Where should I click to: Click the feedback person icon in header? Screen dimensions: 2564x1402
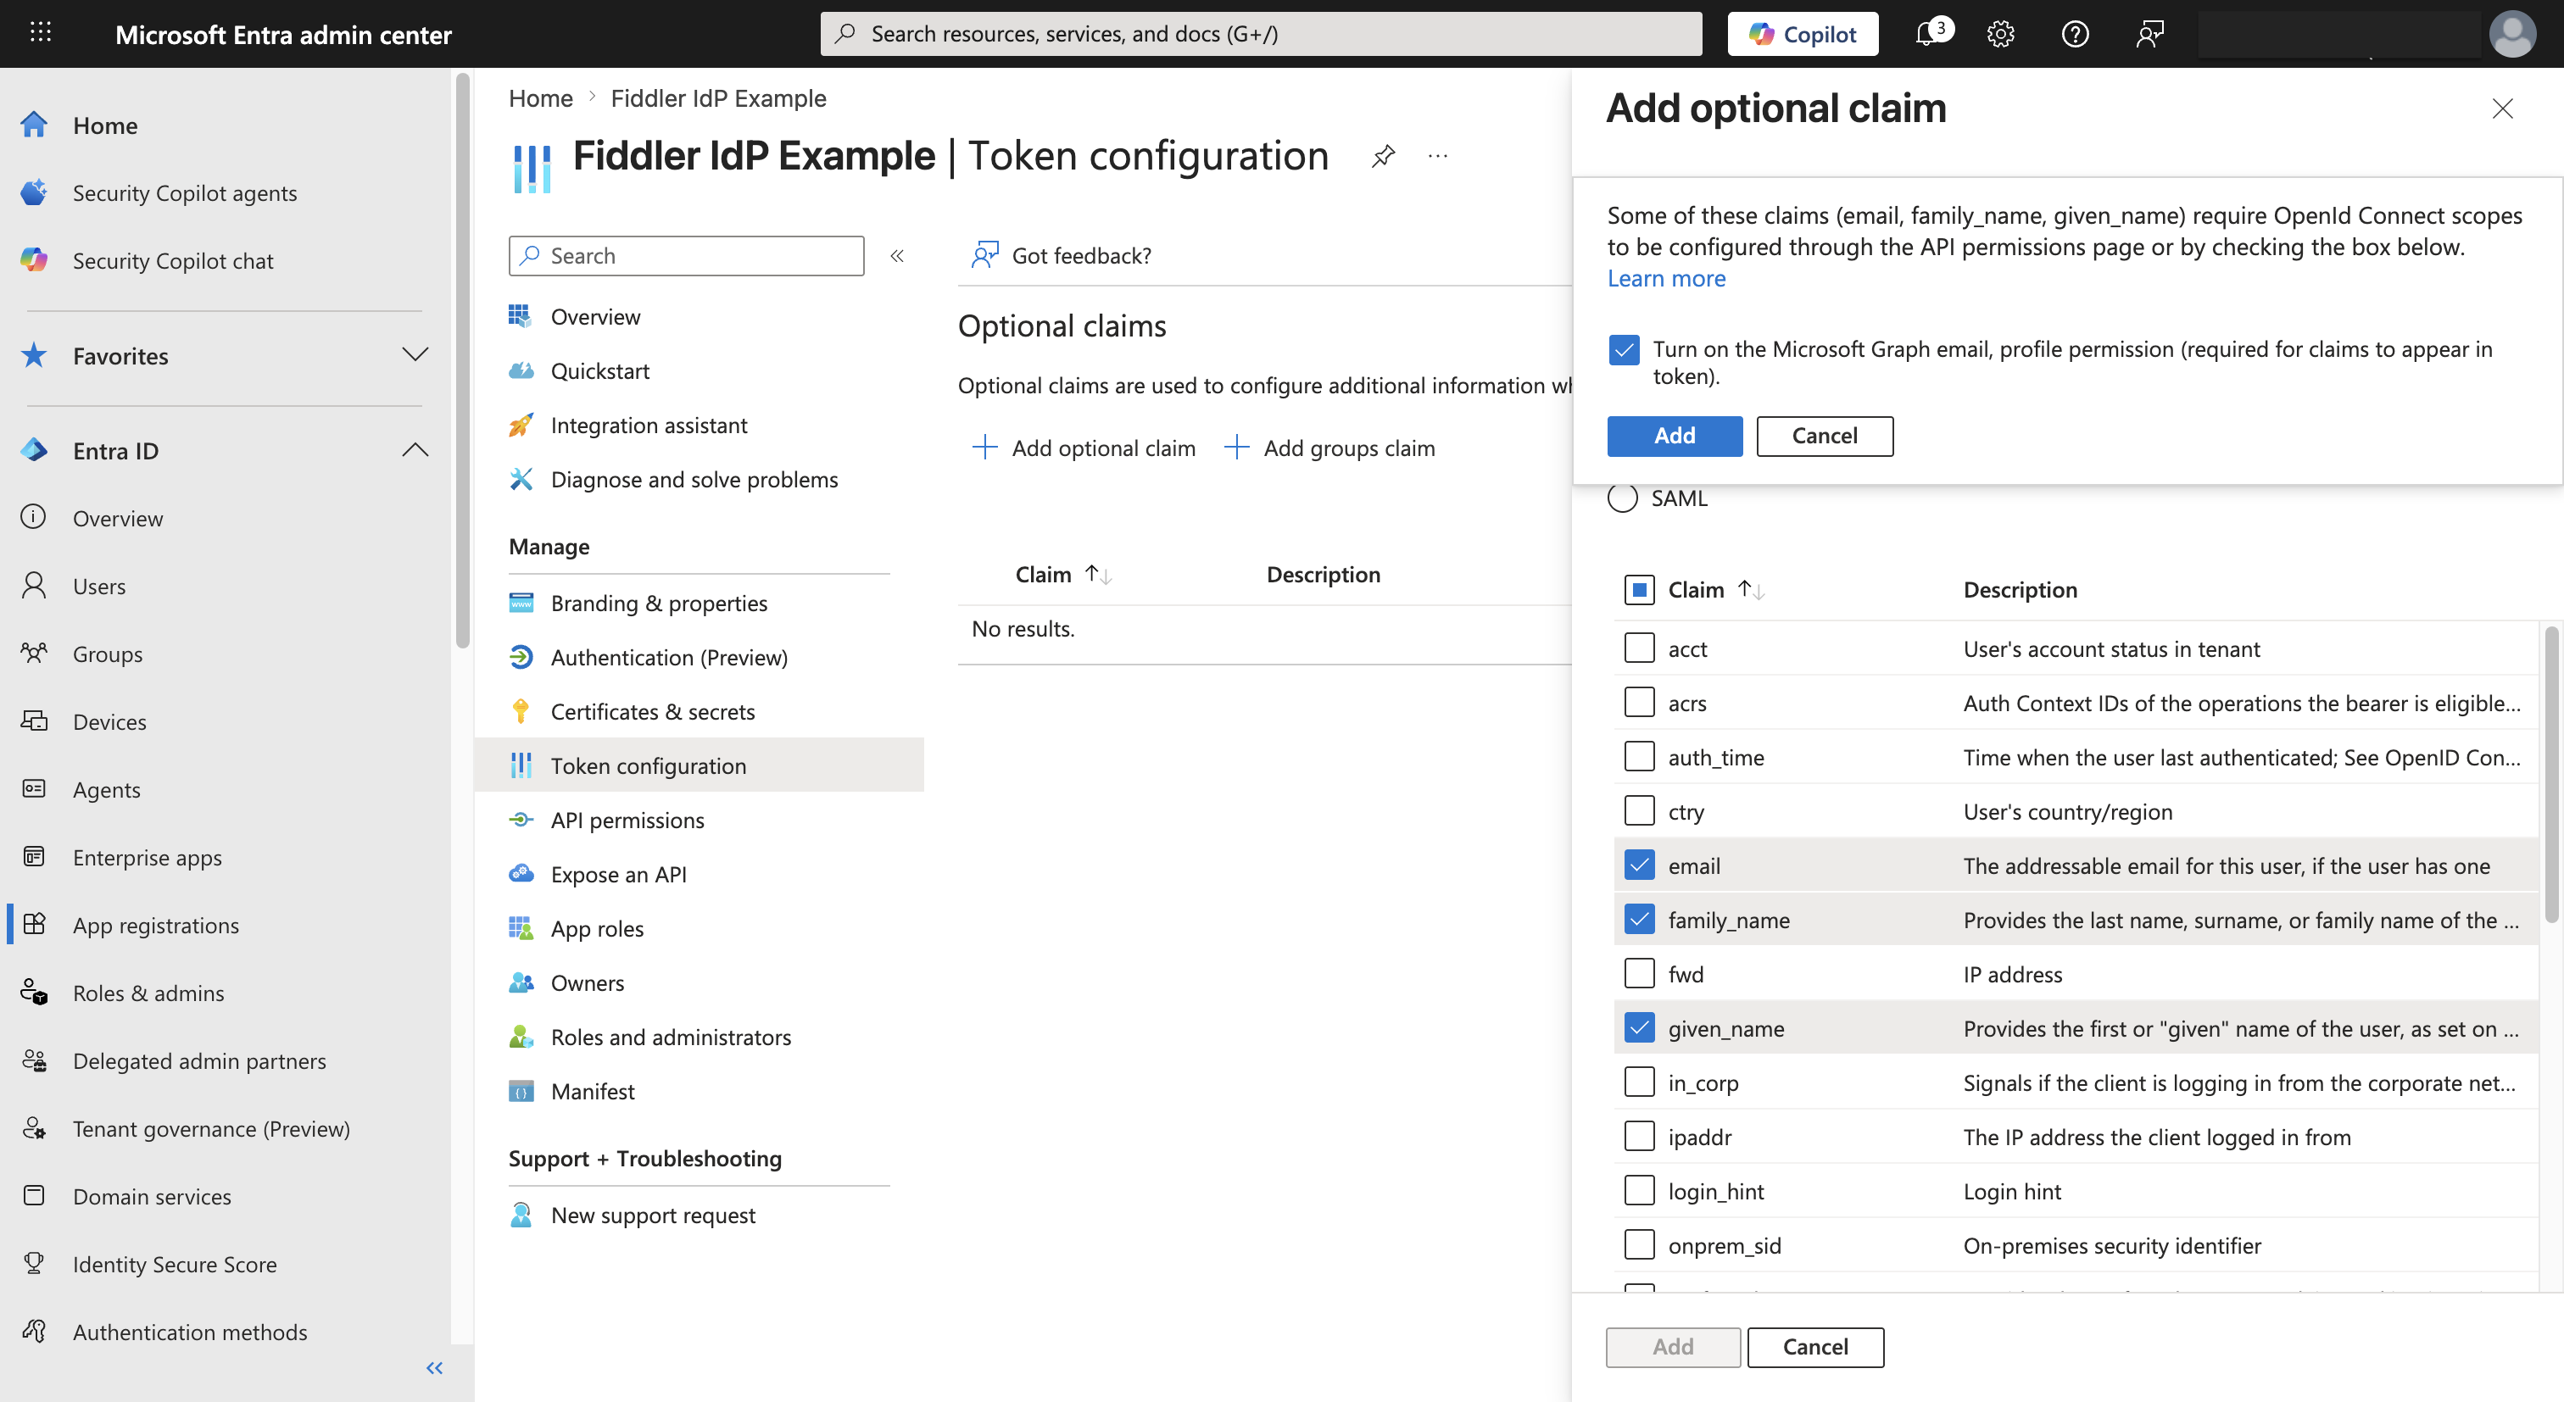coord(2150,34)
